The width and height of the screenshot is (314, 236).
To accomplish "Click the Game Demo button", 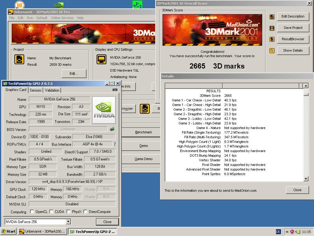I will [x=144, y=159].
